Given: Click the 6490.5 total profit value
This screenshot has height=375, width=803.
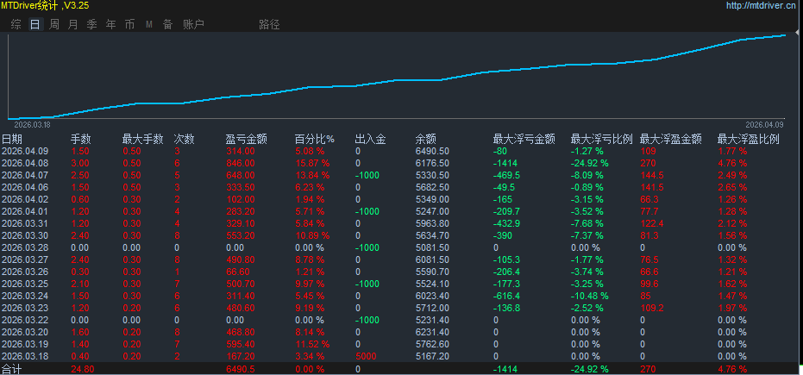Looking at the screenshot, I should click(x=240, y=369).
